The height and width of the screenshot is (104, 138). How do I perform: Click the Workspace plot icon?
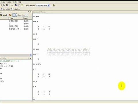pos(14,15)
